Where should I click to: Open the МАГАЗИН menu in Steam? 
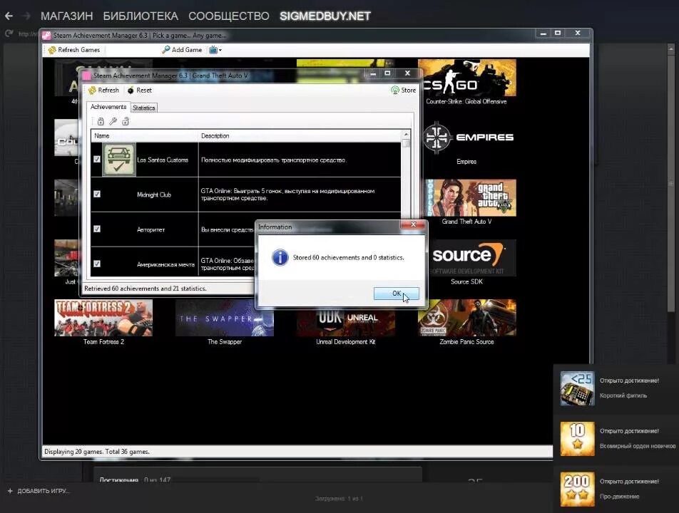pos(67,16)
